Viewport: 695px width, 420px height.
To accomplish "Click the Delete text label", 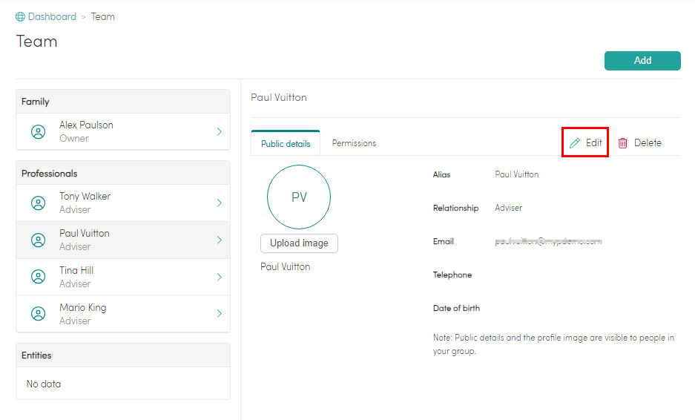I will coord(648,143).
